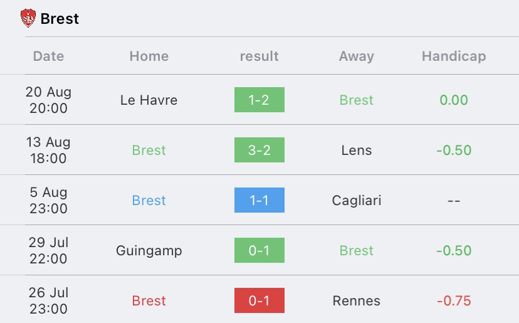This screenshot has height=323, width=519.
Task: Click the green 3-2 result badge
Action: 259,150
